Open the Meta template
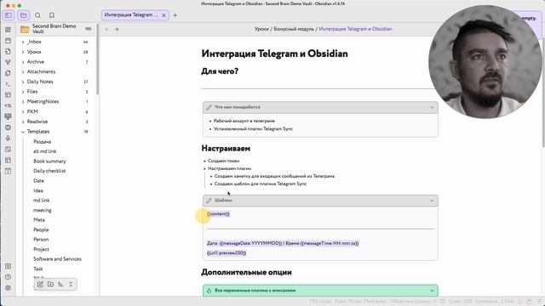The image size is (545, 306). [x=39, y=220]
